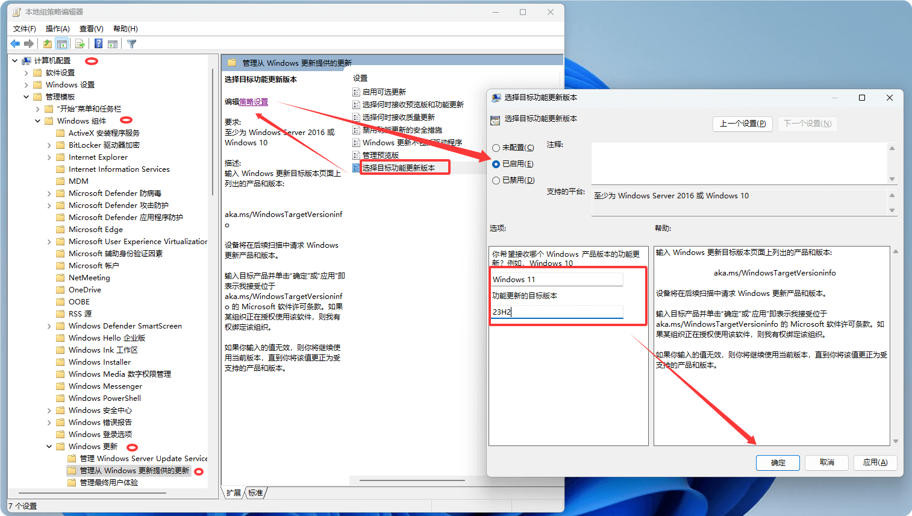
Task: Click the dialog title bar policy icon
Action: pyautogui.click(x=496, y=98)
